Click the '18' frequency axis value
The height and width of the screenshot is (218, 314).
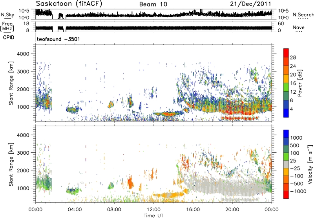26,24
